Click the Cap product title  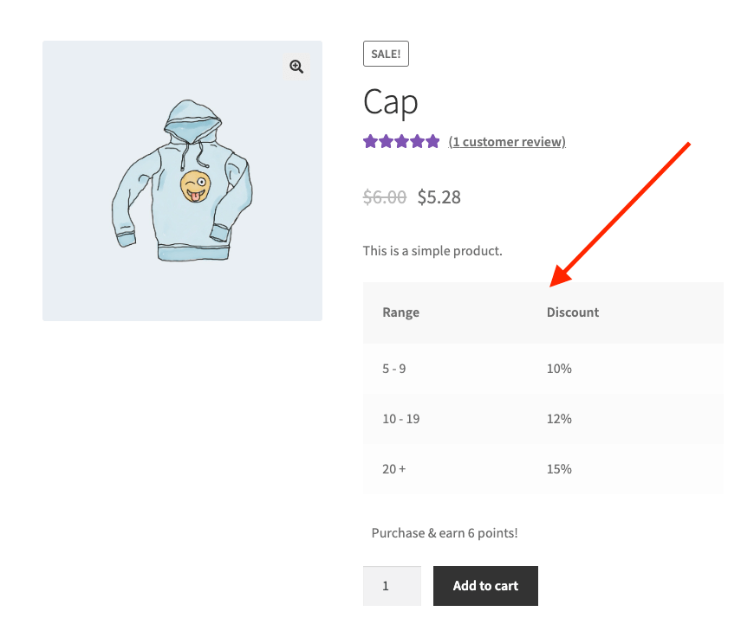391,102
